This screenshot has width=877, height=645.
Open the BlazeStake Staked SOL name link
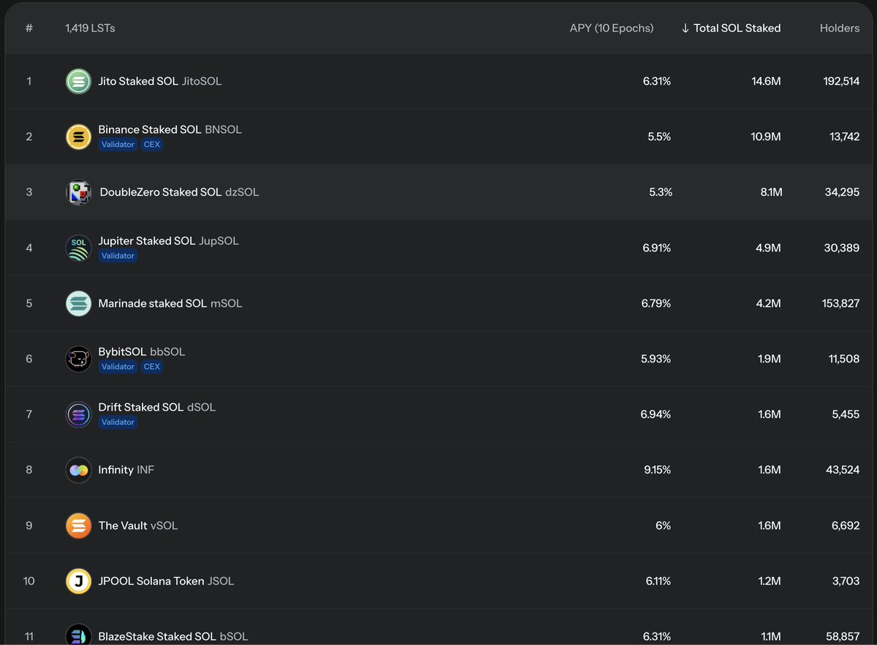pos(173,636)
